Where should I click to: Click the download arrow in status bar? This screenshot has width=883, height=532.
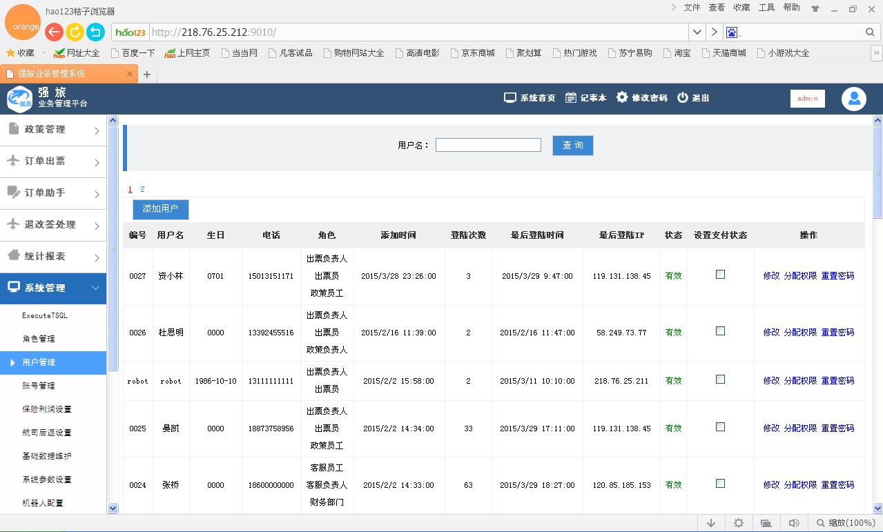[711, 523]
